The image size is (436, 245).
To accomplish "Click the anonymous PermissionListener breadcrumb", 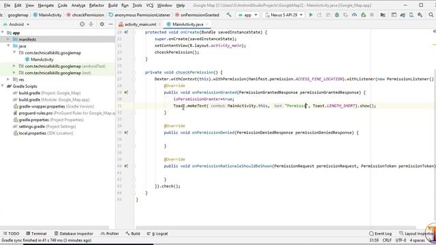I will (140, 15).
